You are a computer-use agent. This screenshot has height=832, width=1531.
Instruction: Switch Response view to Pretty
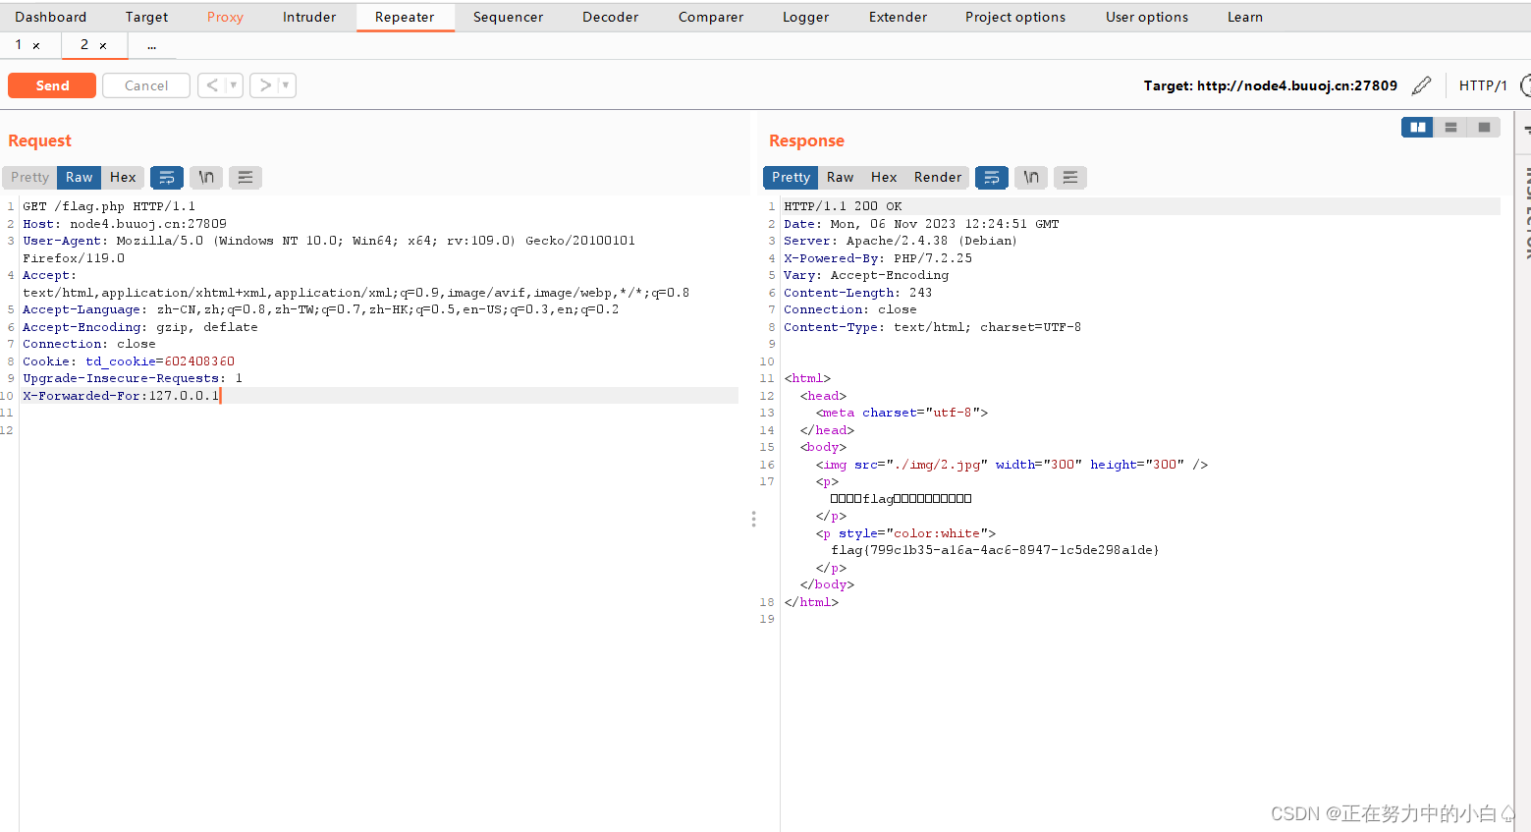point(791,177)
